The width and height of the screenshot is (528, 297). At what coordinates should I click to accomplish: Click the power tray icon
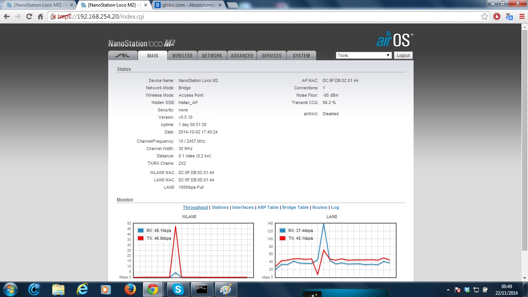485,290
